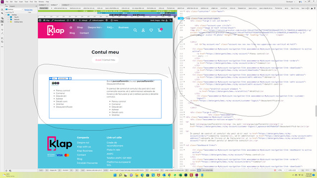This screenshot has height=178, width=317.
Task: Click the target crosshair icon in left toolbar
Action: [2, 25]
